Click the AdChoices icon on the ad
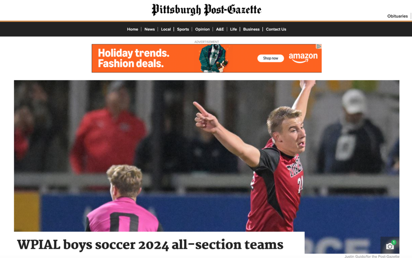The width and height of the screenshot is (412, 258). tap(319, 47)
